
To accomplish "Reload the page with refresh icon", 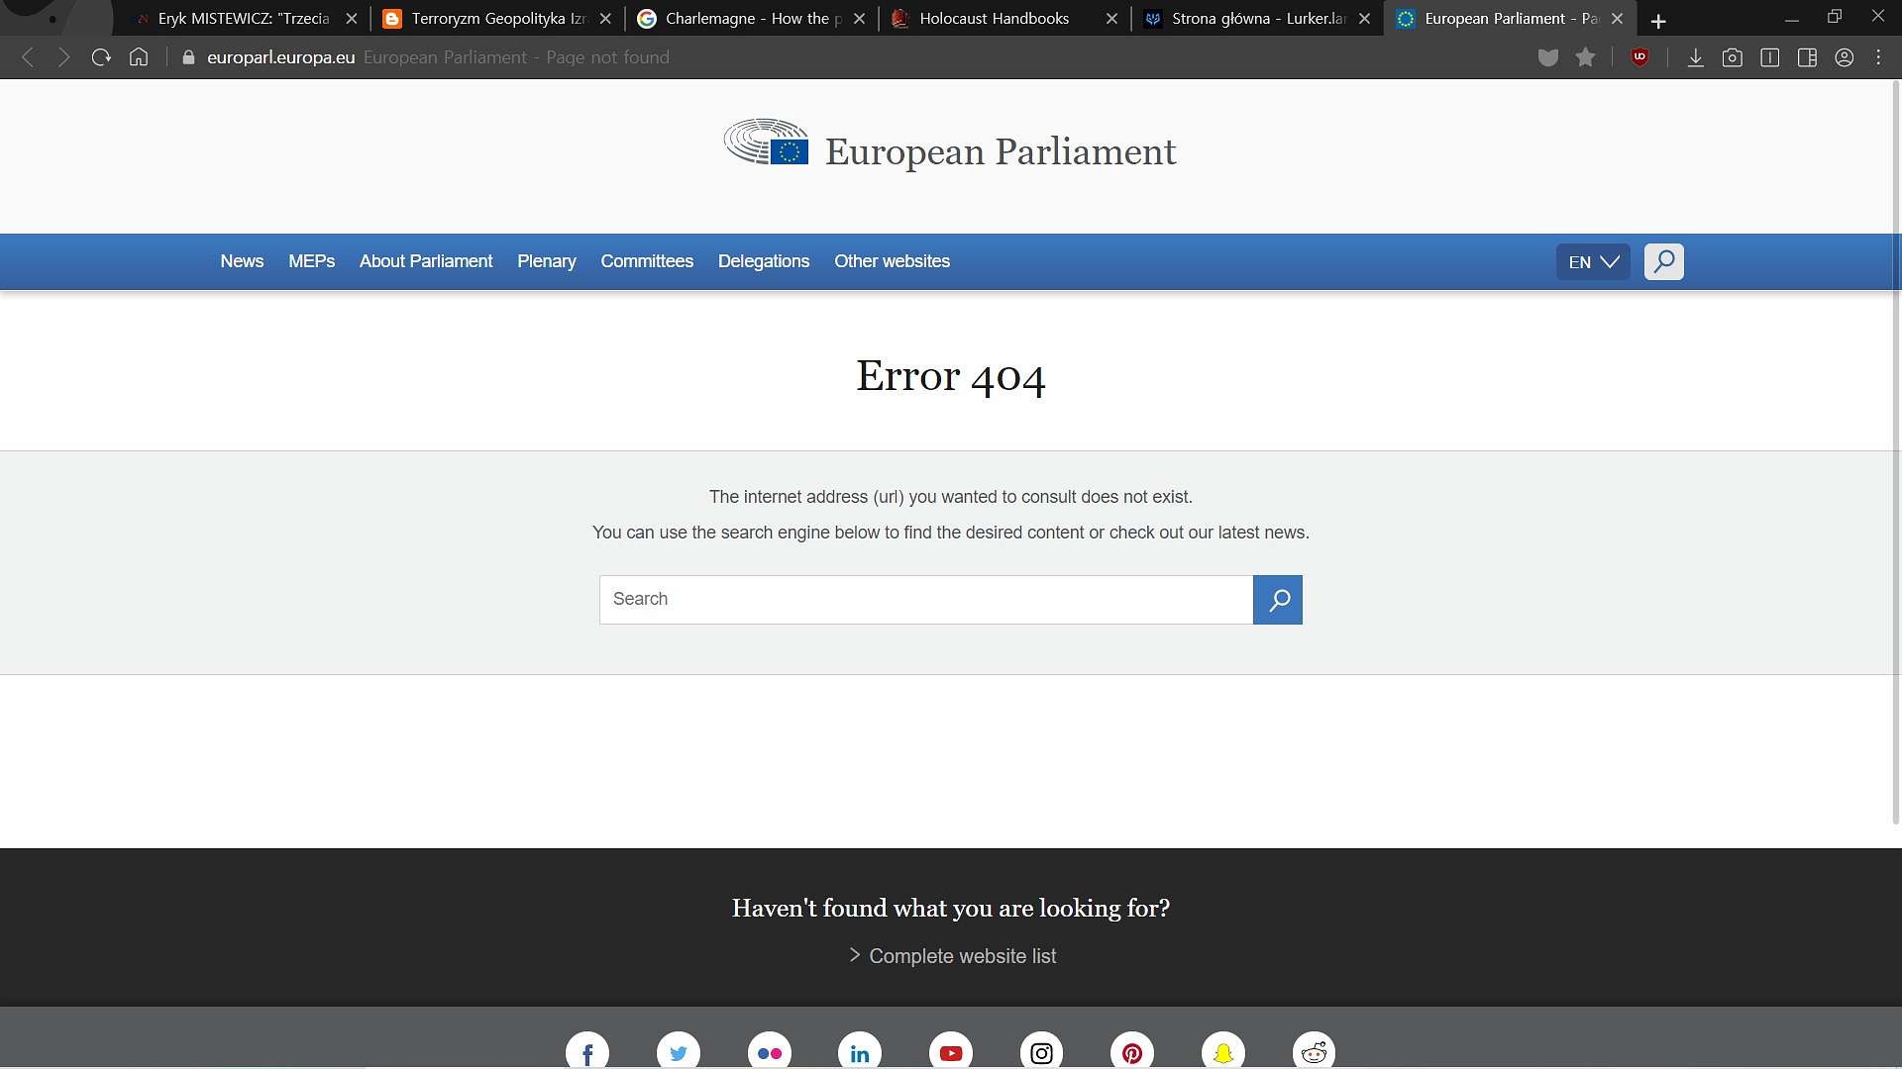I will click(x=101, y=57).
